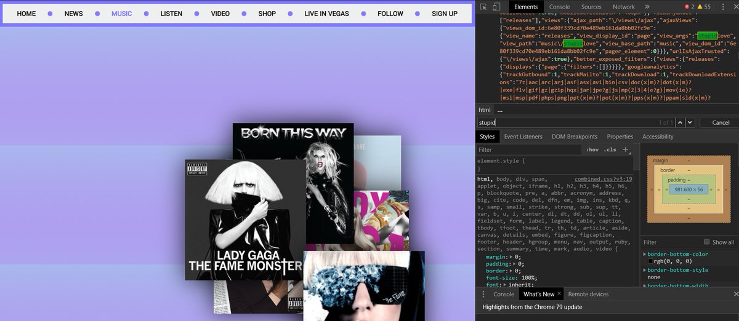Go to next search result arrow

coord(690,122)
